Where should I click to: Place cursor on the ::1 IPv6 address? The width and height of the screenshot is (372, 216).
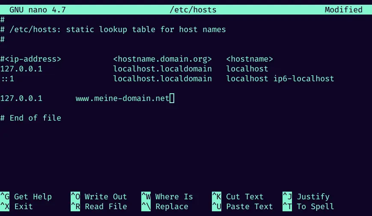pos(7,79)
